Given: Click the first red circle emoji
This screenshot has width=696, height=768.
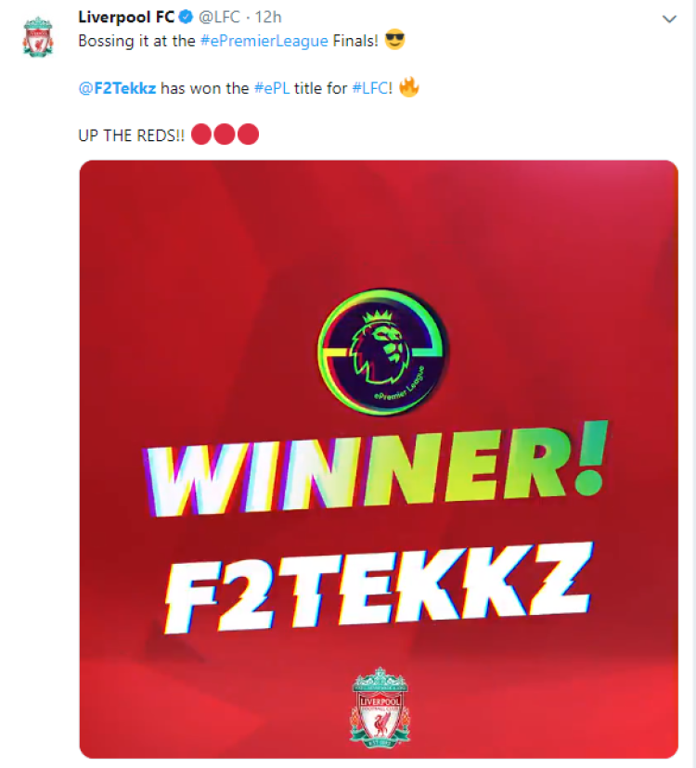Looking at the screenshot, I should (x=201, y=134).
